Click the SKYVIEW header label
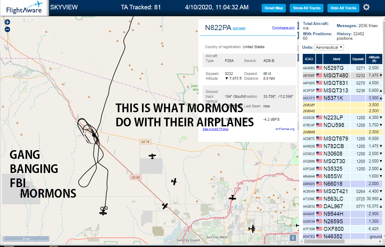The width and height of the screenshot is (385, 247). point(64,7)
